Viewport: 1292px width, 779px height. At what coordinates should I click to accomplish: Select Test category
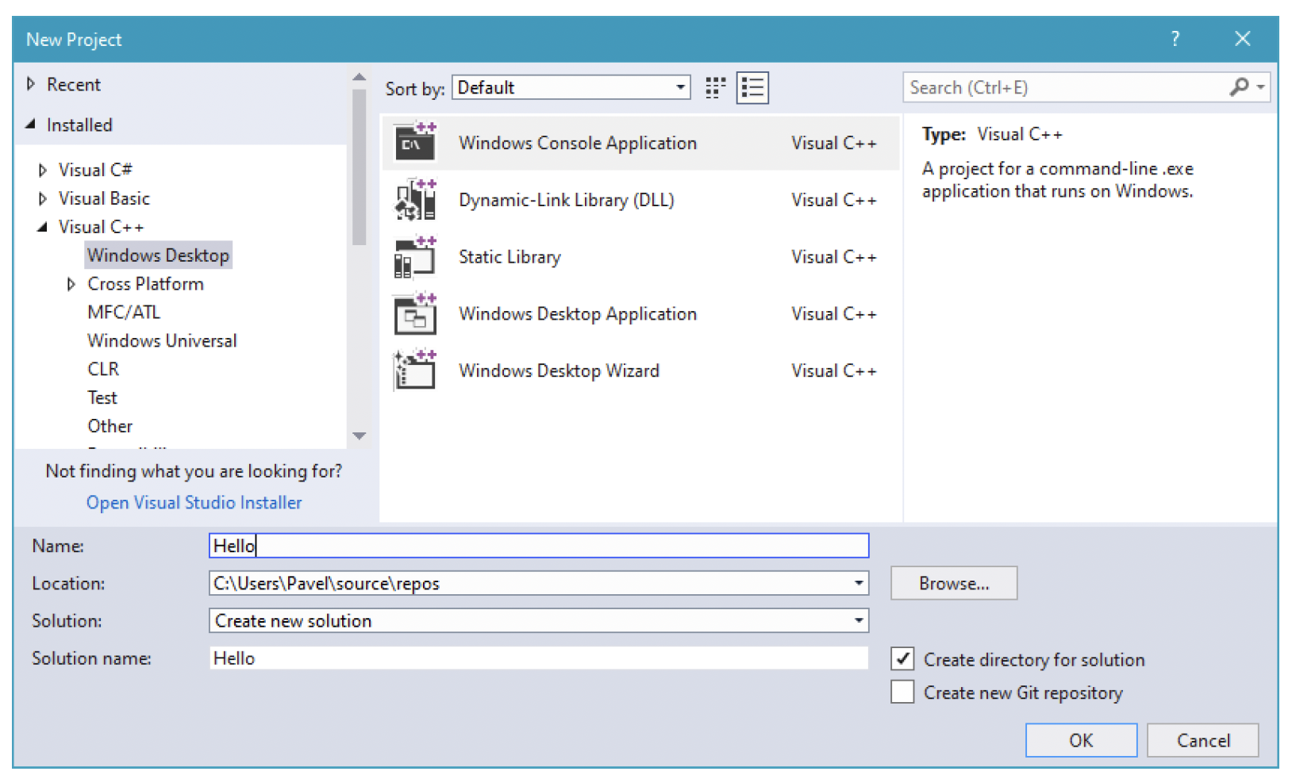coord(102,398)
